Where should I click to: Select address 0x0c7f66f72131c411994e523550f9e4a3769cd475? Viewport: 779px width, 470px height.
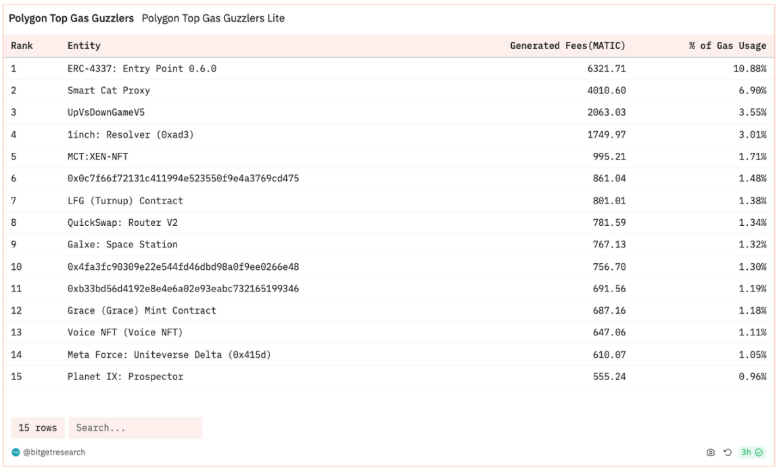tap(183, 179)
